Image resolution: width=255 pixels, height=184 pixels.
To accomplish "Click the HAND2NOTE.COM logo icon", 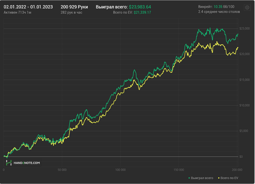I will click(9, 163).
